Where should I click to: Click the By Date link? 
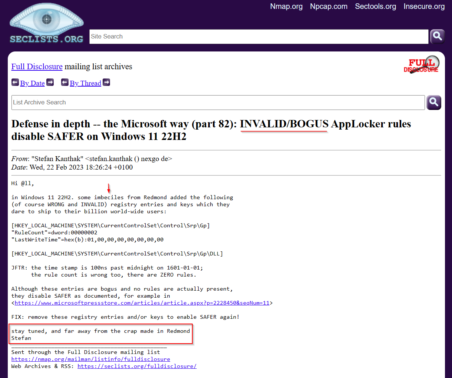(33, 83)
